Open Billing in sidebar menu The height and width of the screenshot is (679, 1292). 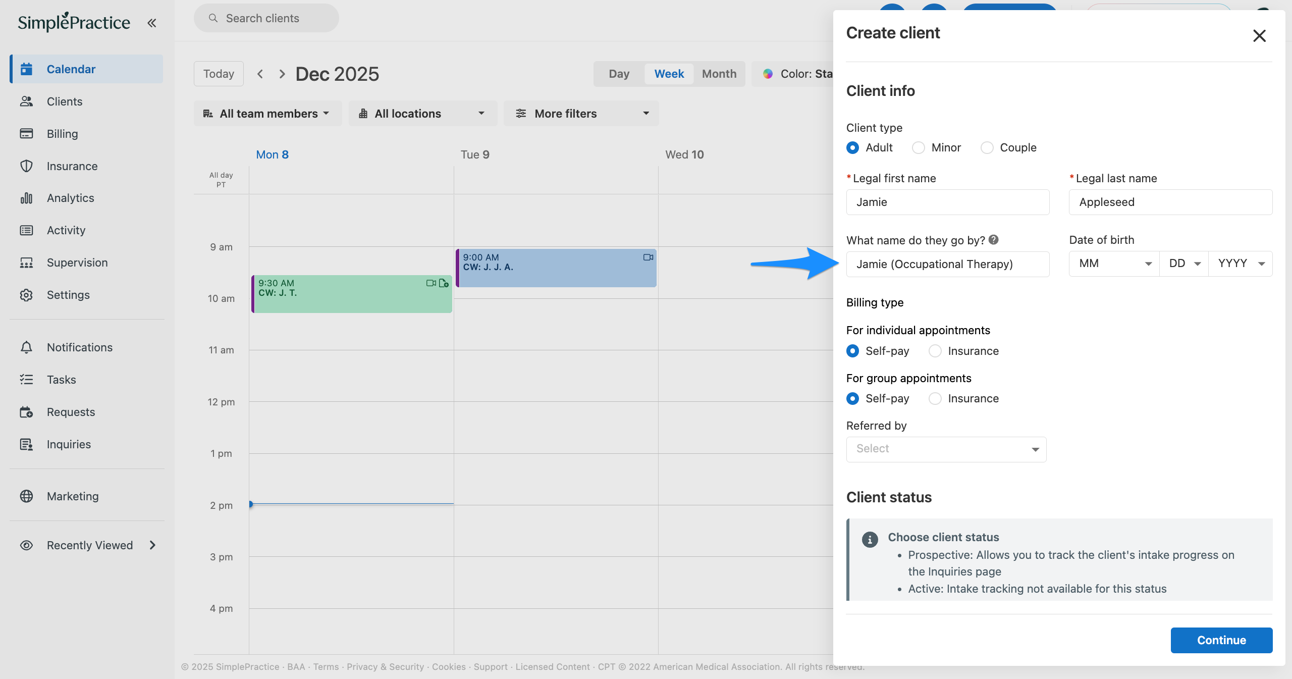(87, 134)
